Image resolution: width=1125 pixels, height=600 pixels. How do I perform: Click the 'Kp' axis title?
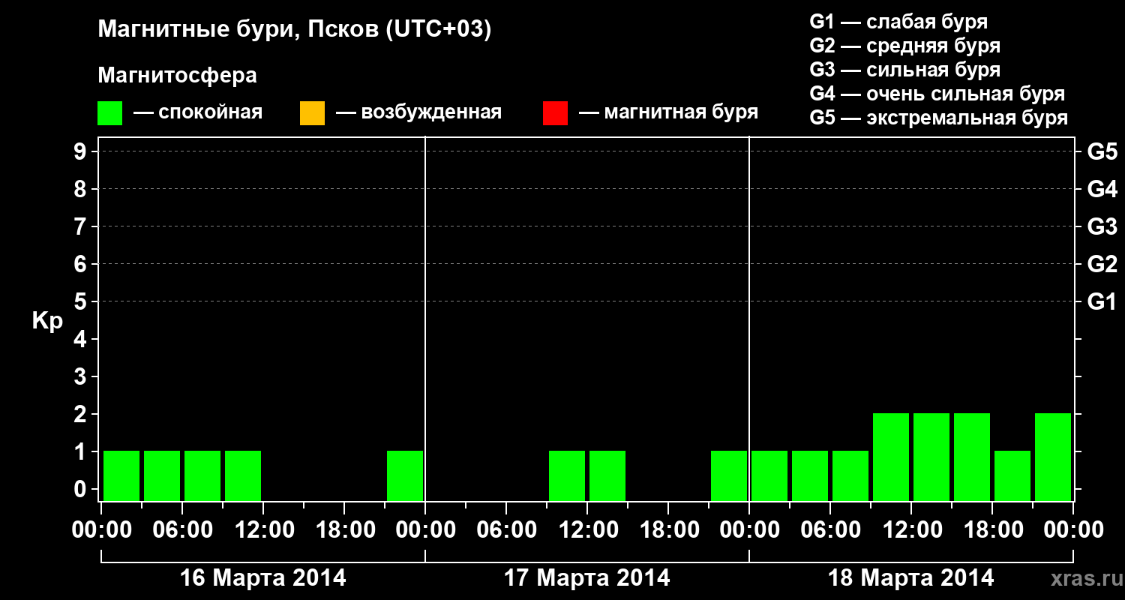tap(47, 321)
